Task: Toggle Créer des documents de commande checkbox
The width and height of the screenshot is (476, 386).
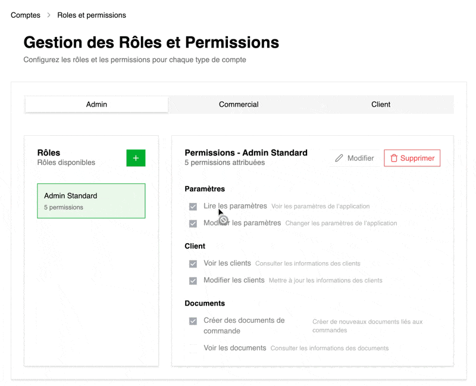Action: click(193, 321)
